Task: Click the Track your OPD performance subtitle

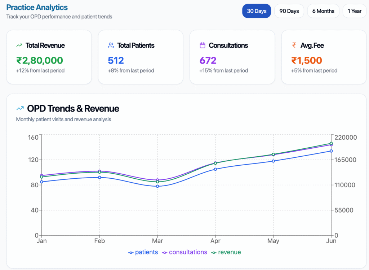Action: (59, 17)
